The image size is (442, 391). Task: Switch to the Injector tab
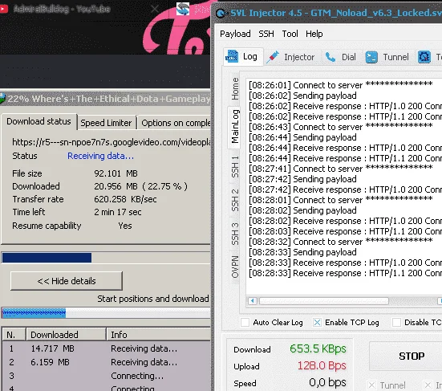(292, 57)
